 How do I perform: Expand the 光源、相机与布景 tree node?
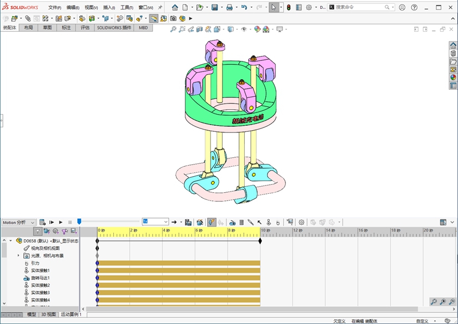click(x=18, y=256)
